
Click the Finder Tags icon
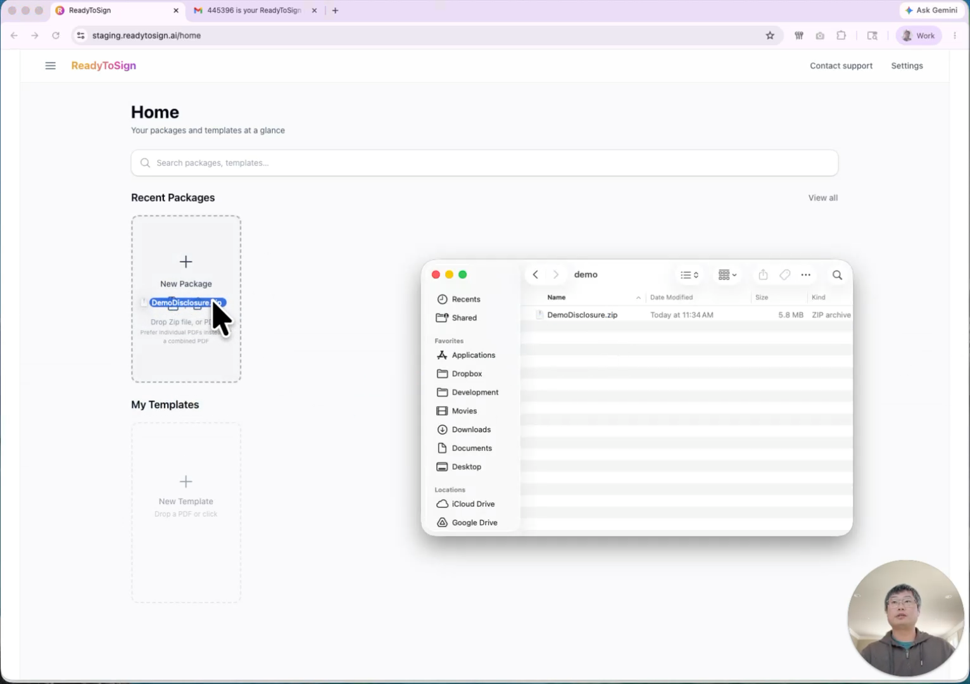click(784, 275)
